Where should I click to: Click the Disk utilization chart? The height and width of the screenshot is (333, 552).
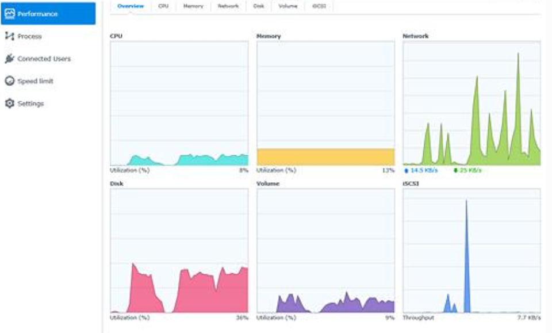179,251
